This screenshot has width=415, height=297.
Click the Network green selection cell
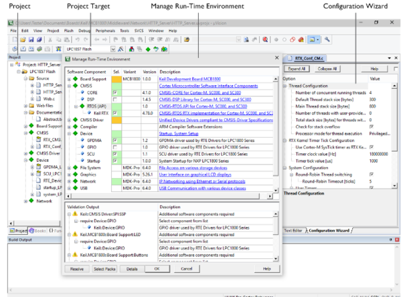pos(116,181)
